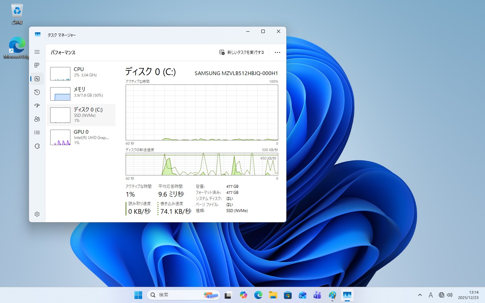Open the Details page icon
The height and width of the screenshot is (303, 485).
[37, 133]
